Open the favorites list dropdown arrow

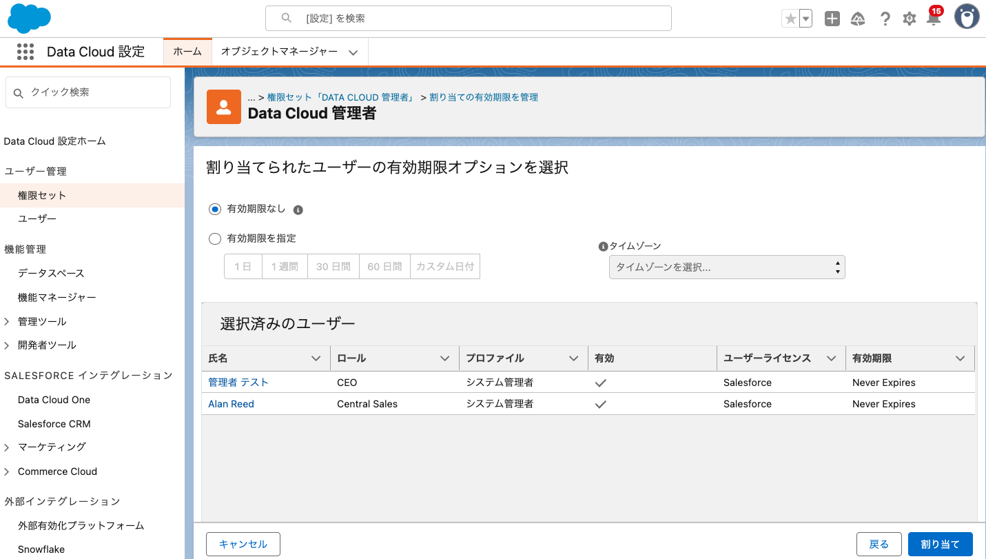coord(805,19)
